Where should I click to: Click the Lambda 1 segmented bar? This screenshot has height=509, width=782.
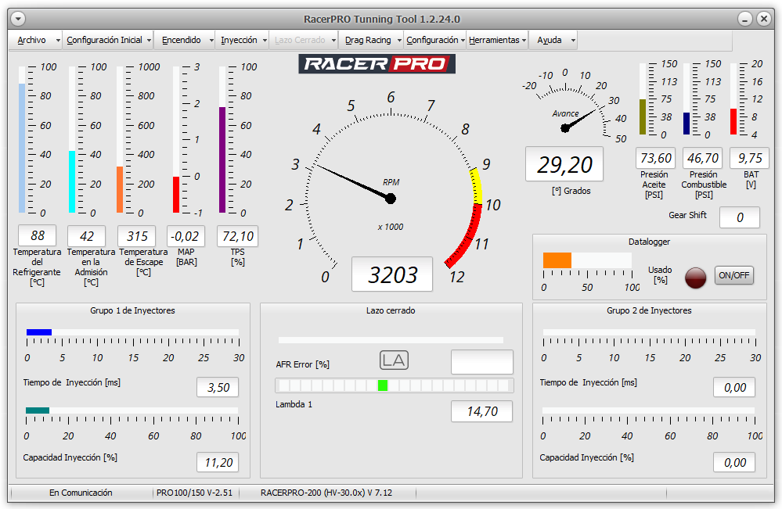[394, 385]
